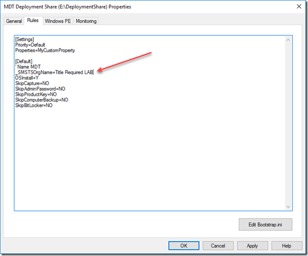Screen dimensions: 308x256
Task: Click the [Settings] section header line
Action: (24, 39)
